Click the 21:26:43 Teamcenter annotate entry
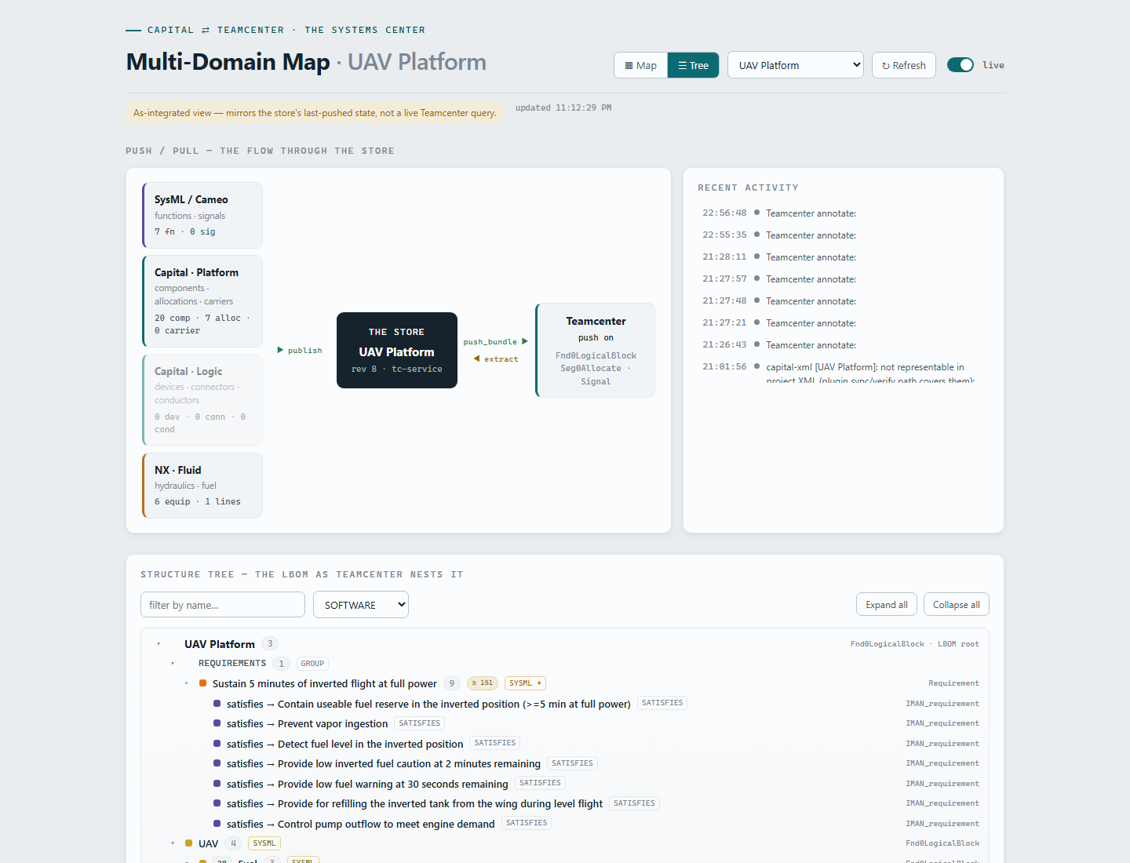Image resolution: width=1130 pixels, height=863 pixels. (840, 344)
